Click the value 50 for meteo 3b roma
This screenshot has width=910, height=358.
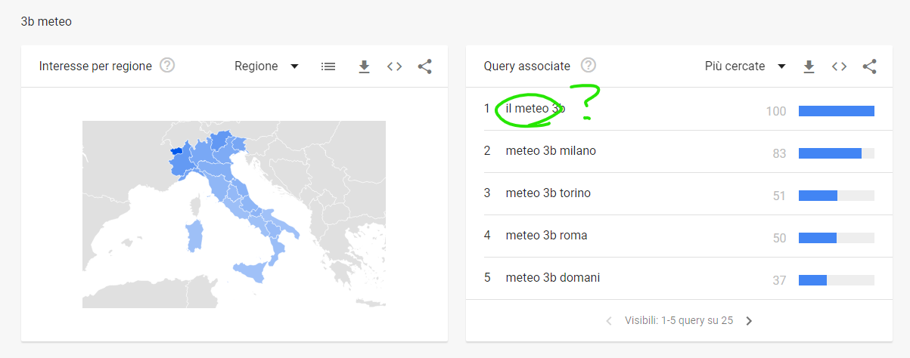point(779,238)
